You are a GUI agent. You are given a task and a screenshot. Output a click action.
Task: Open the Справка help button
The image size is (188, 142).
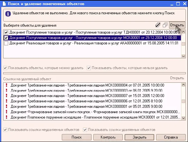[171, 137]
